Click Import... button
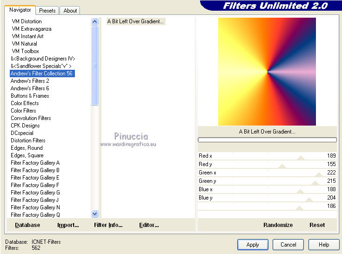Image resolution: width=342 pixels, height=254 pixels. tap(68, 225)
